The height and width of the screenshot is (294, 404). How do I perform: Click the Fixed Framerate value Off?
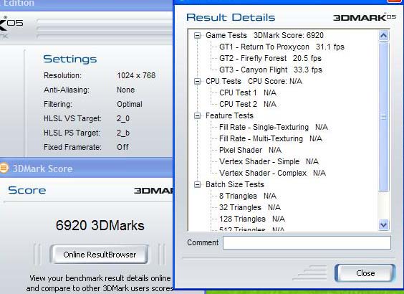[122, 147]
